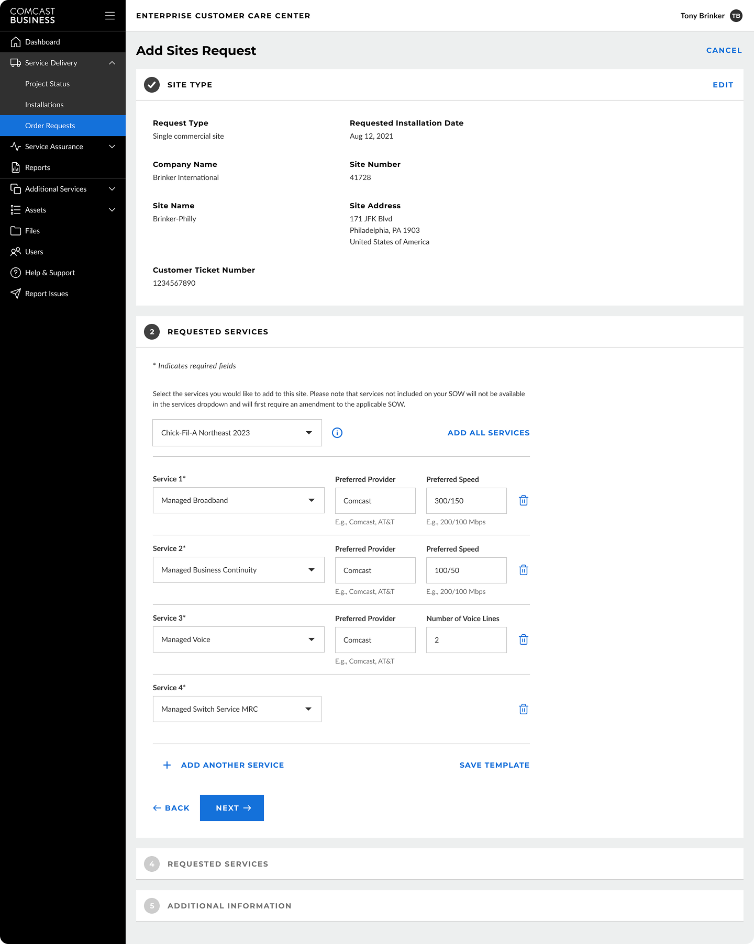Click the Help & Support question icon
The height and width of the screenshot is (944, 754).
16,273
